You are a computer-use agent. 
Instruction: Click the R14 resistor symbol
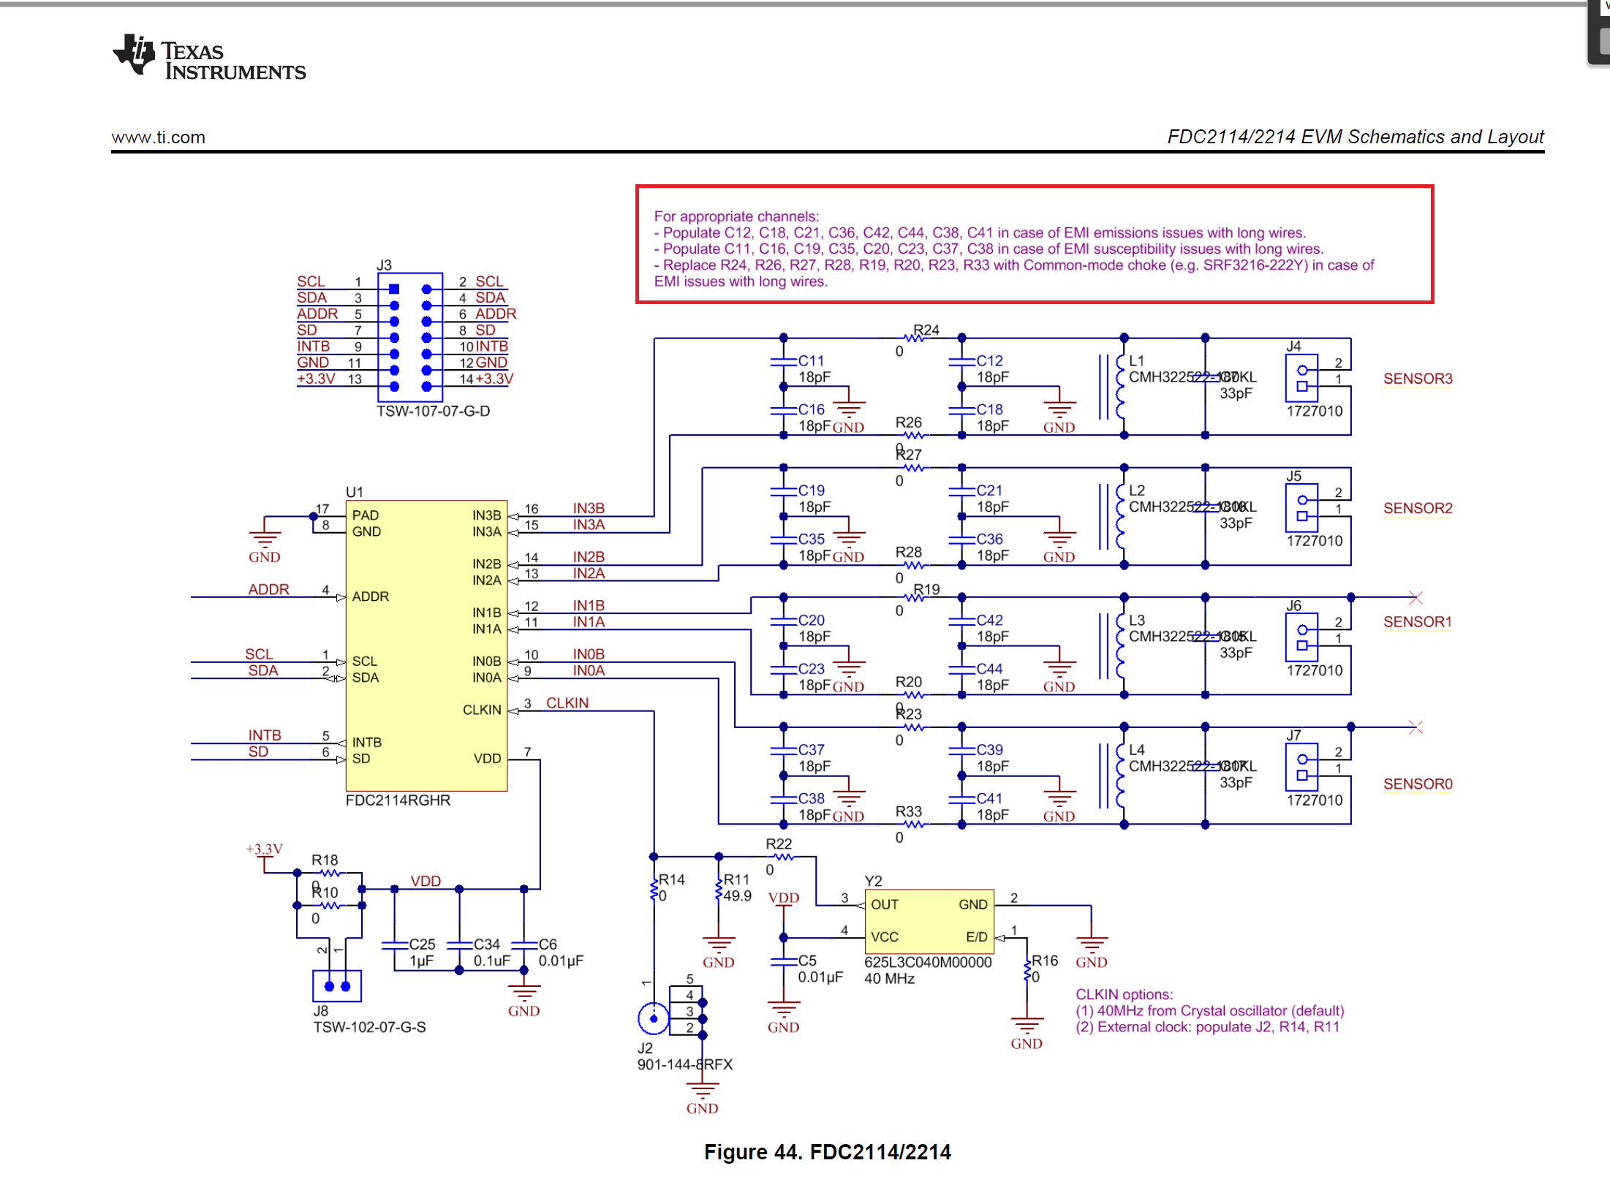tap(654, 890)
